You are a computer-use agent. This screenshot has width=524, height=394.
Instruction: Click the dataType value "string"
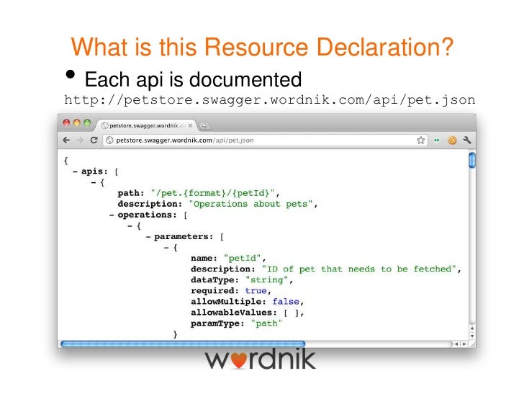pyautogui.click(x=267, y=280)
